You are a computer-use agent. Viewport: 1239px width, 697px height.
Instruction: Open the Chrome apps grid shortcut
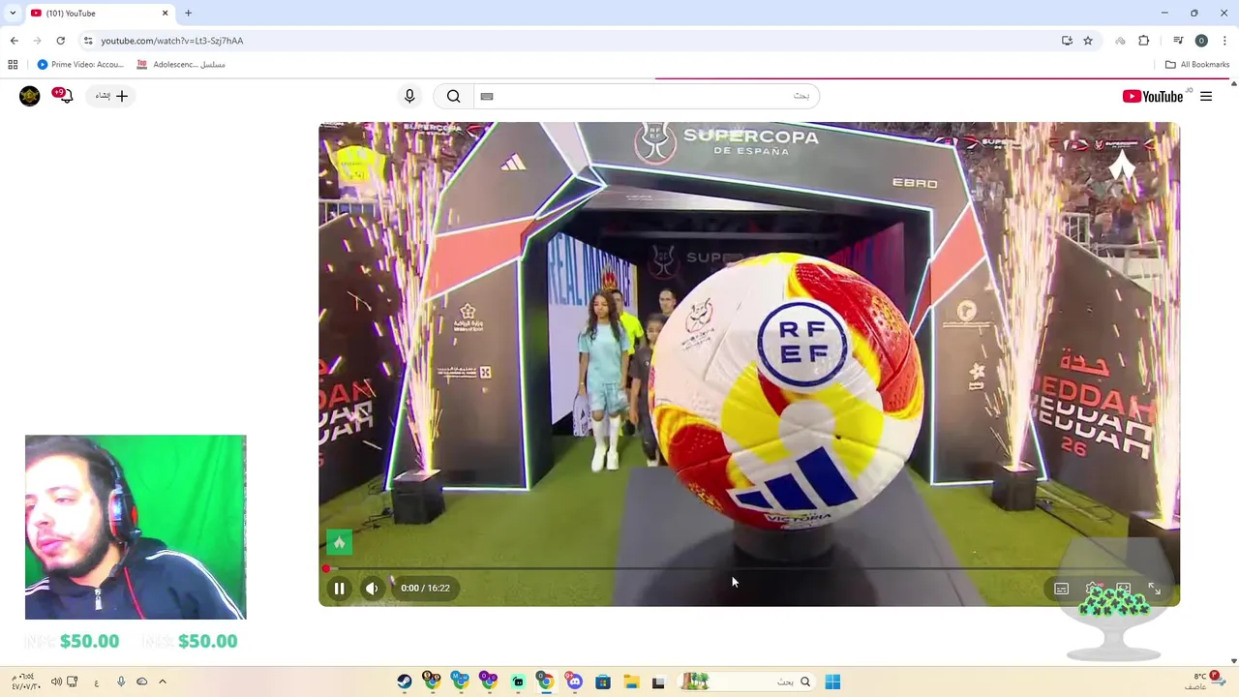coord(13,65)
